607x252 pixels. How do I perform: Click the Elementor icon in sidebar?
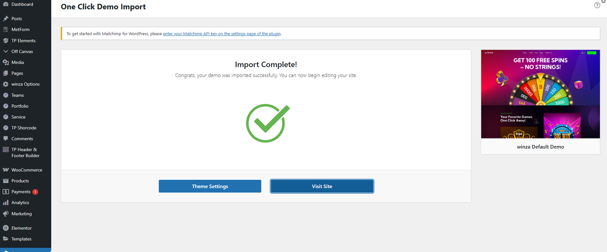(x=6, y=228)
